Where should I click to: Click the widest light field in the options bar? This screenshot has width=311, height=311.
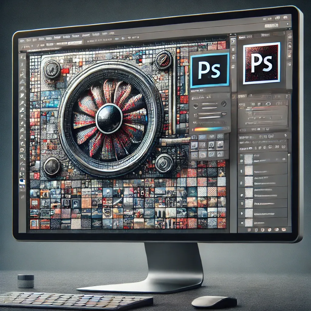[x=75, y=43]
